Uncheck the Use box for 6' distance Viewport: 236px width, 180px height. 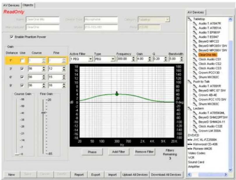coord(22,77)
